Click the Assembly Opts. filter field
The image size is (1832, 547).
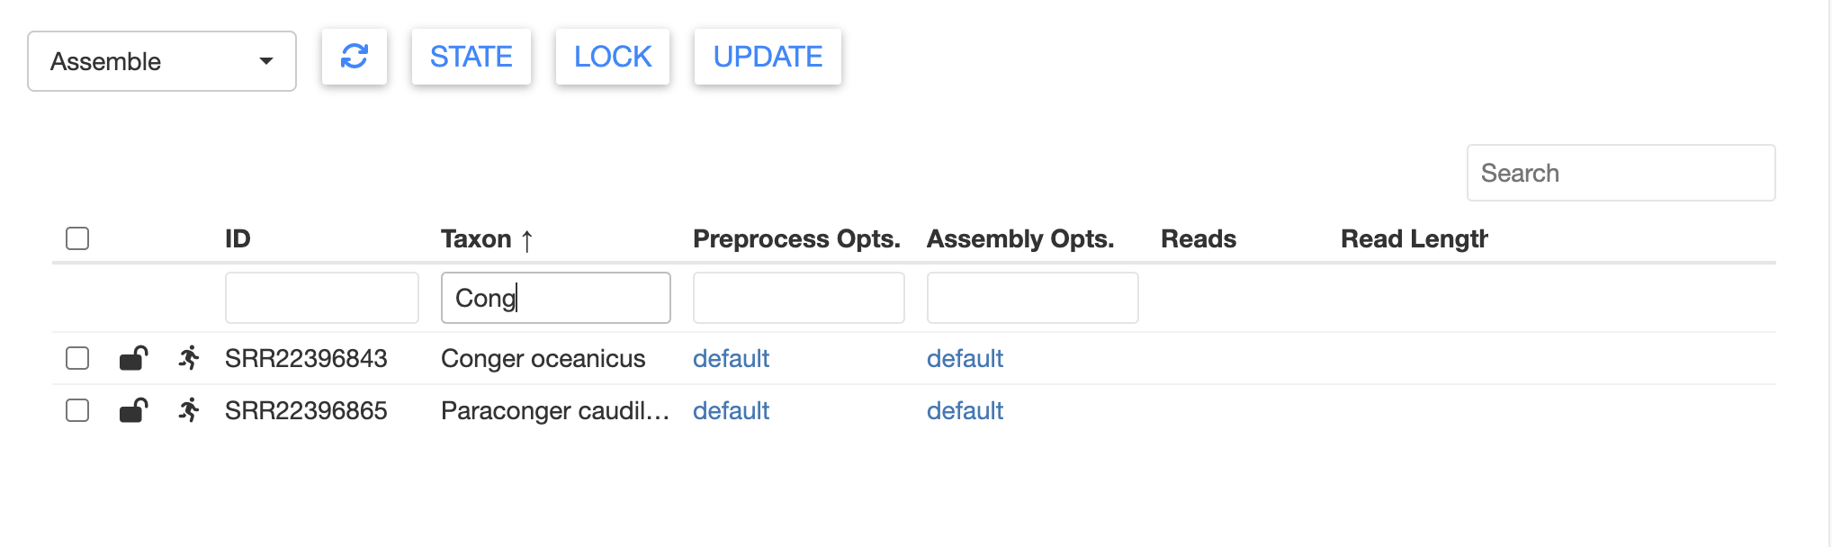click(x=1033, y=298)
